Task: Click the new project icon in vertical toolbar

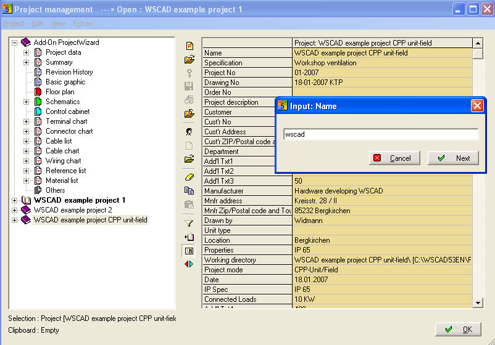Action: click(189, 46)
